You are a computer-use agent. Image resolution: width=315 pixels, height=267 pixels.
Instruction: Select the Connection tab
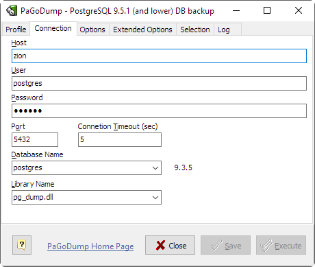click(x=53, y=28)
